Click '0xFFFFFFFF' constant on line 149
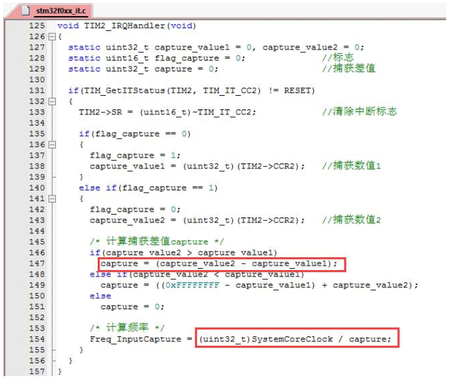 (x=192, y=285)
